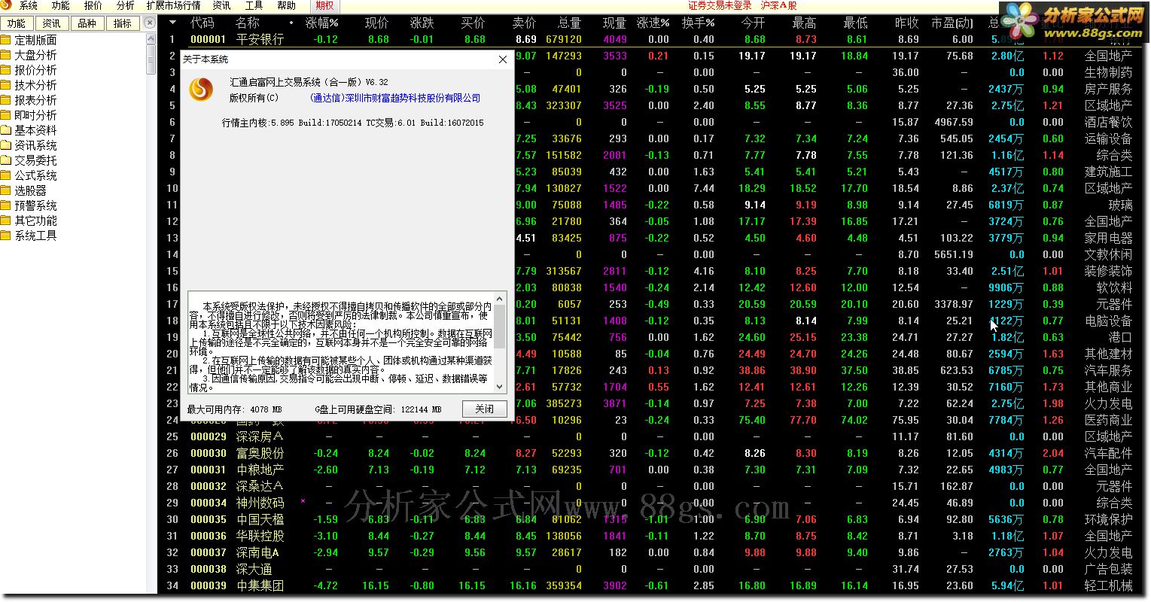Sort by the 代码 column header
The image size is (1151, 602).
pos(202,23)
